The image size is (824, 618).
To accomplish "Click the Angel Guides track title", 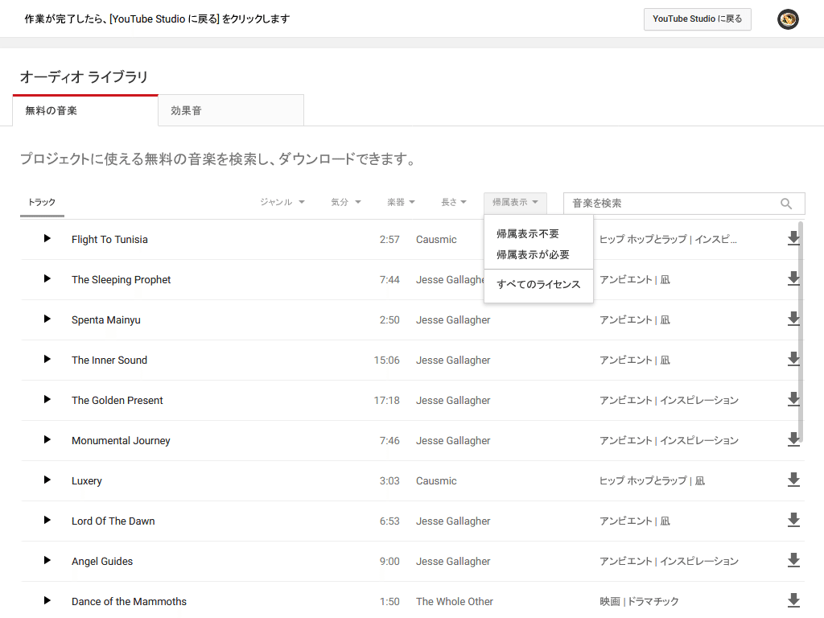I will click(102, 561).
